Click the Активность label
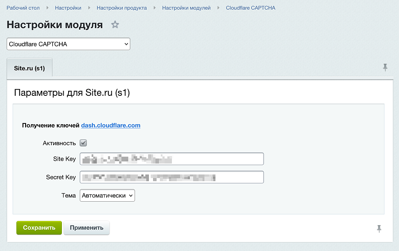 pyautogui.click(x=59, y=143)
